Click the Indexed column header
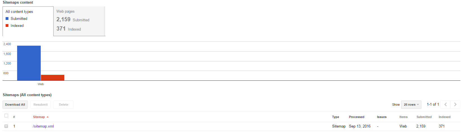 [x=444, y=117]
